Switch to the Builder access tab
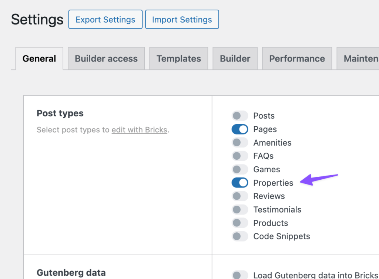Image resolution: width=379 pixels, height=279 pixels. click(x=106, y=59)
